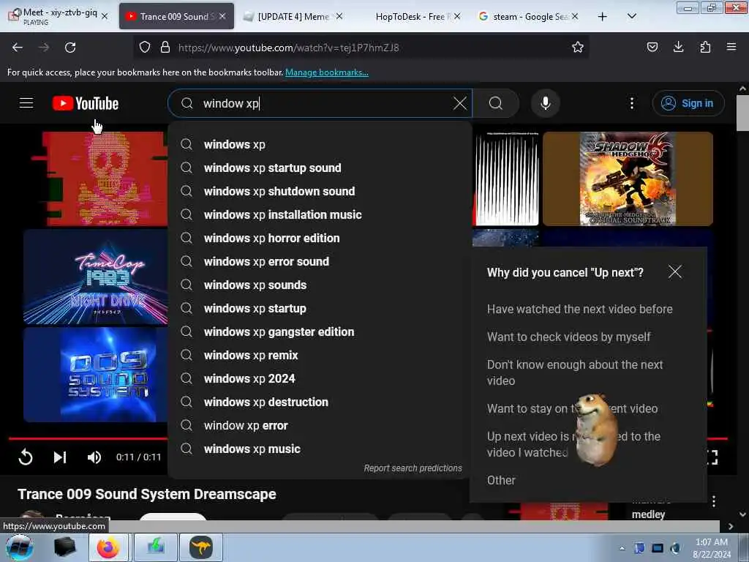Click the taskbar clock 1:07 AM

click(x=711, y=547)
